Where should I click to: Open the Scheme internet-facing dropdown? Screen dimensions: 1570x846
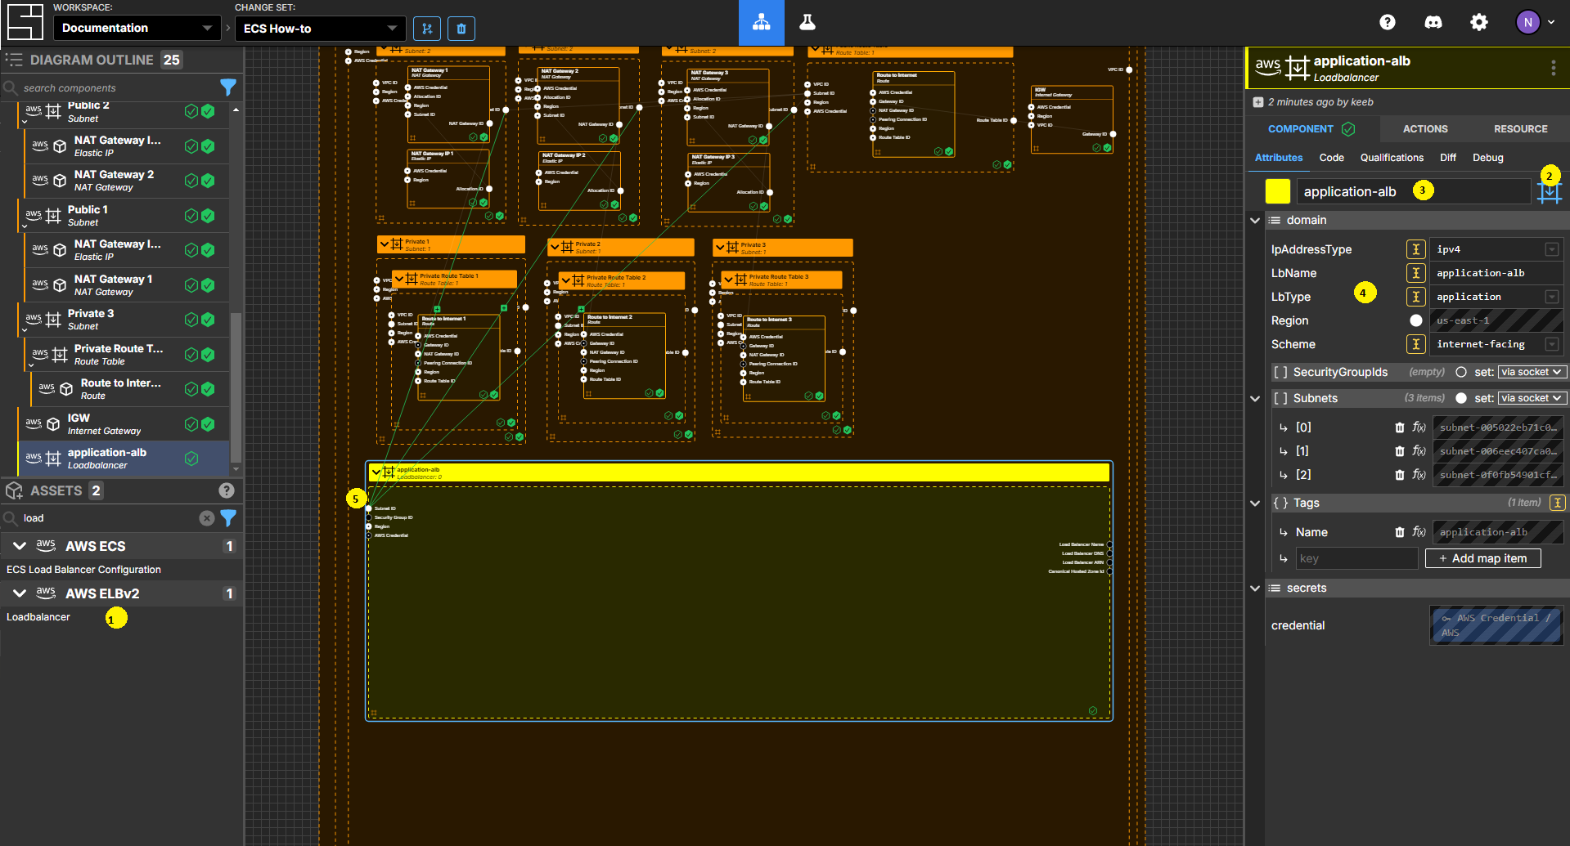1496,344
